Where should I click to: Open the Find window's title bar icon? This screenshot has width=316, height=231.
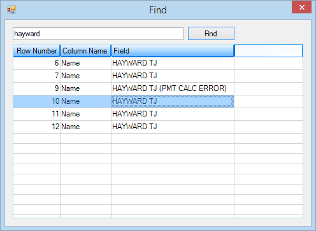[11, 10]
